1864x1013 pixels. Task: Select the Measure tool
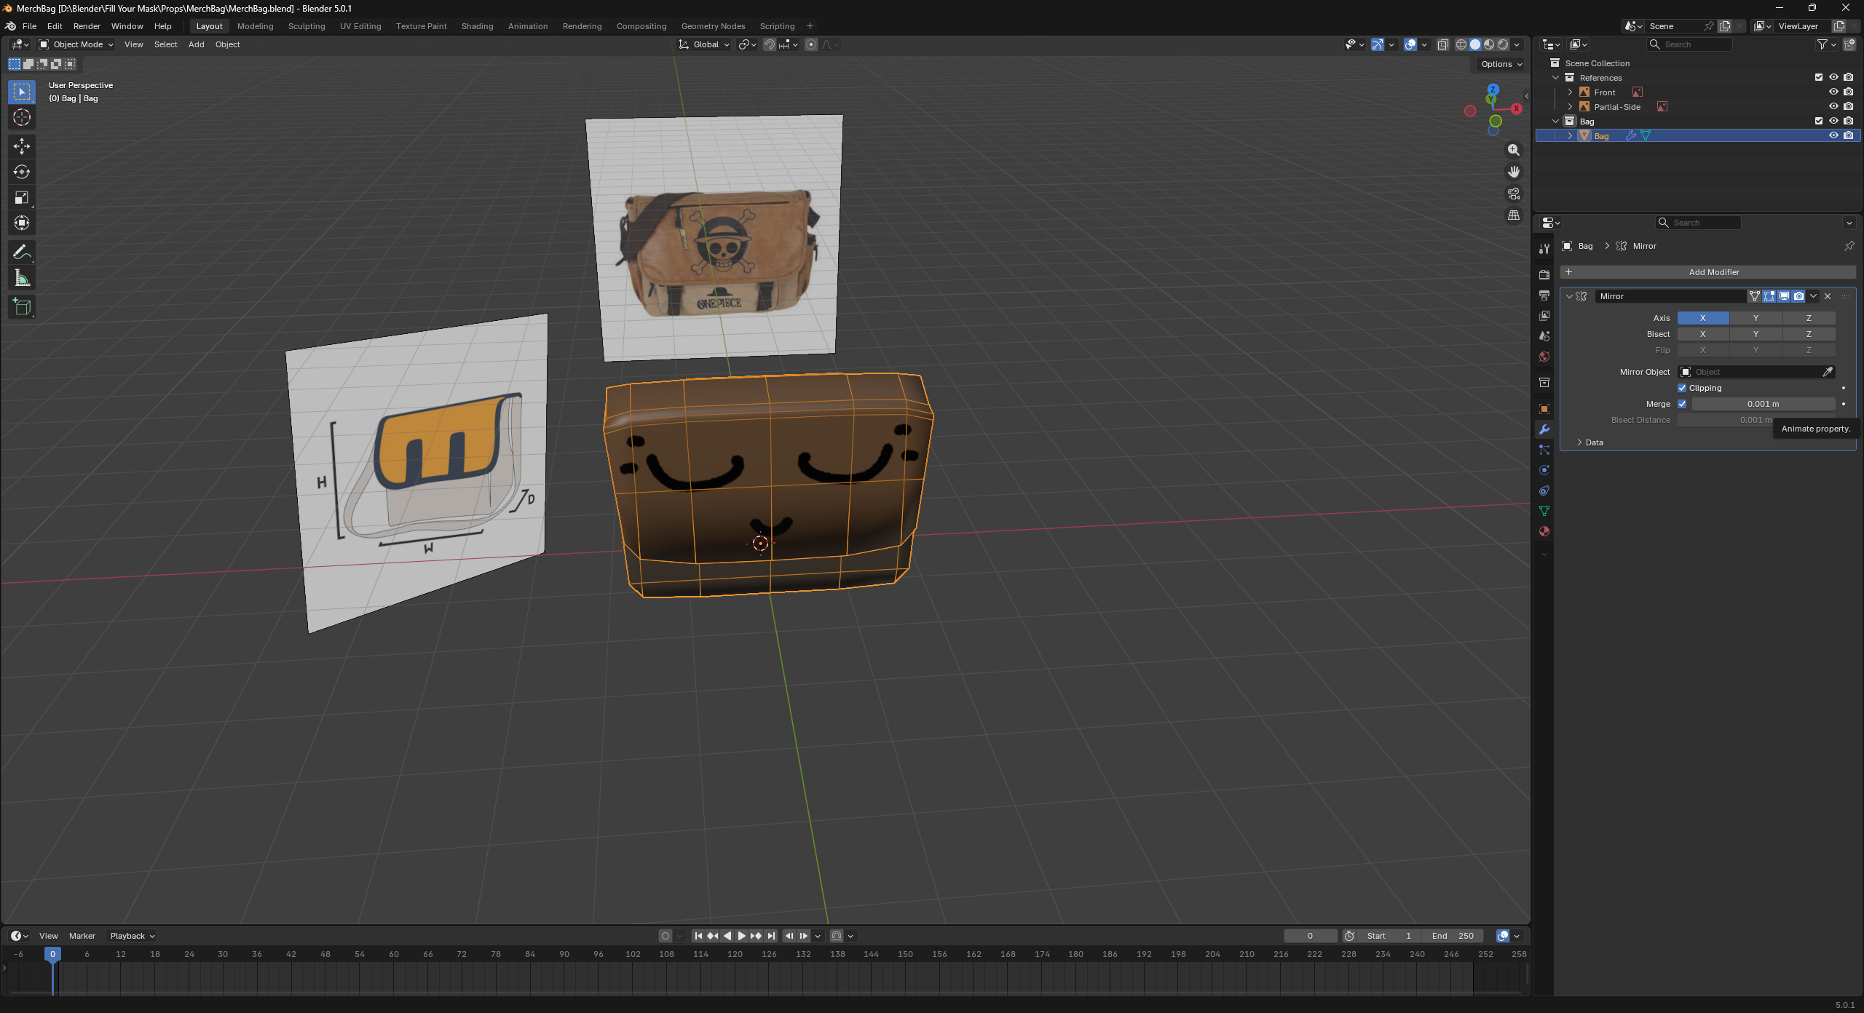coord(22,277)
